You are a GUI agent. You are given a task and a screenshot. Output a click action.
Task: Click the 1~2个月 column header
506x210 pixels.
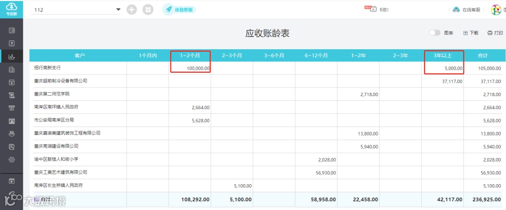coord(190,56)
